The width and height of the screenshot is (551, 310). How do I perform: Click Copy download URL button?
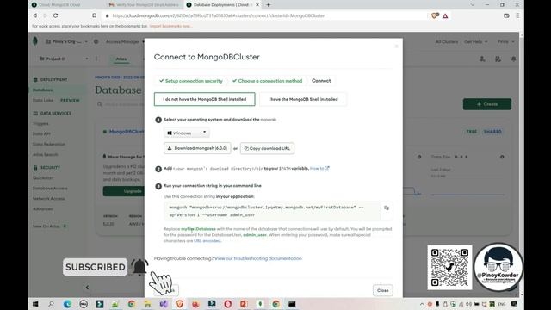(x=267, y=148)
